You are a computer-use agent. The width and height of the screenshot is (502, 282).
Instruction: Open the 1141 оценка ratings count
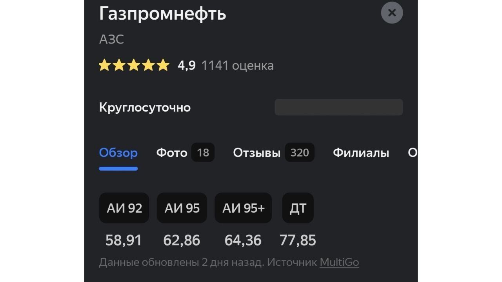237,65
